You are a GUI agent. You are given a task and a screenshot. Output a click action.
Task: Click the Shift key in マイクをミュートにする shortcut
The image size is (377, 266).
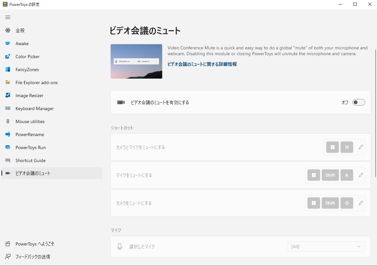coord(330,175)
